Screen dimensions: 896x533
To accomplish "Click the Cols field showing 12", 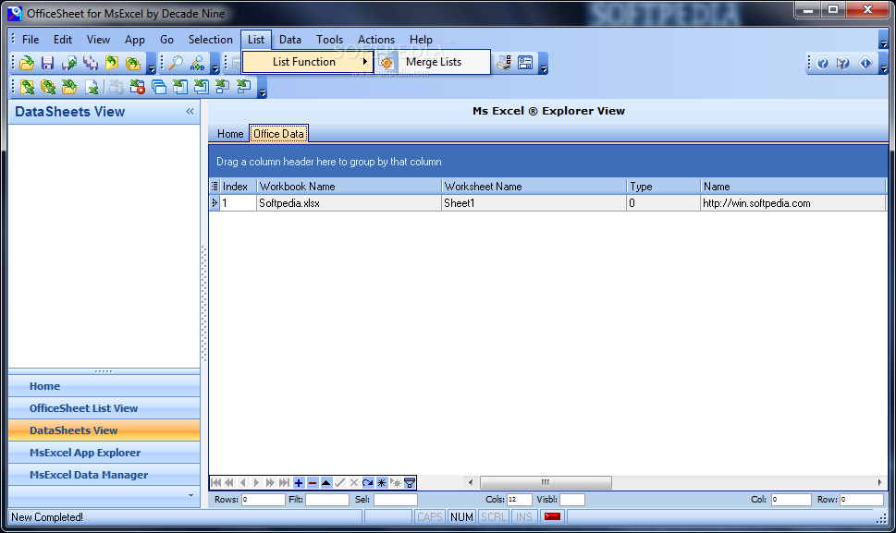I will point(519,500).
